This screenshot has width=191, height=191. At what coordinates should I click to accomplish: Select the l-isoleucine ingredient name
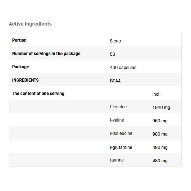click(121, 133)
